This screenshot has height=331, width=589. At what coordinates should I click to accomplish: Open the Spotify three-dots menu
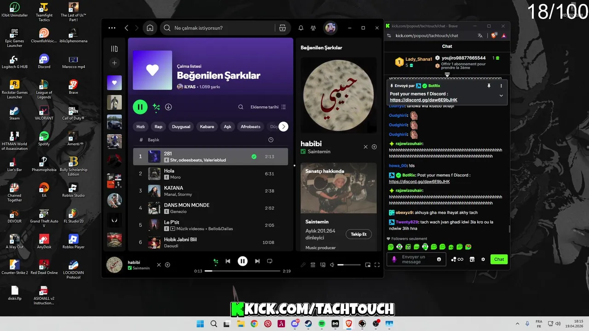tap(112, 28)
